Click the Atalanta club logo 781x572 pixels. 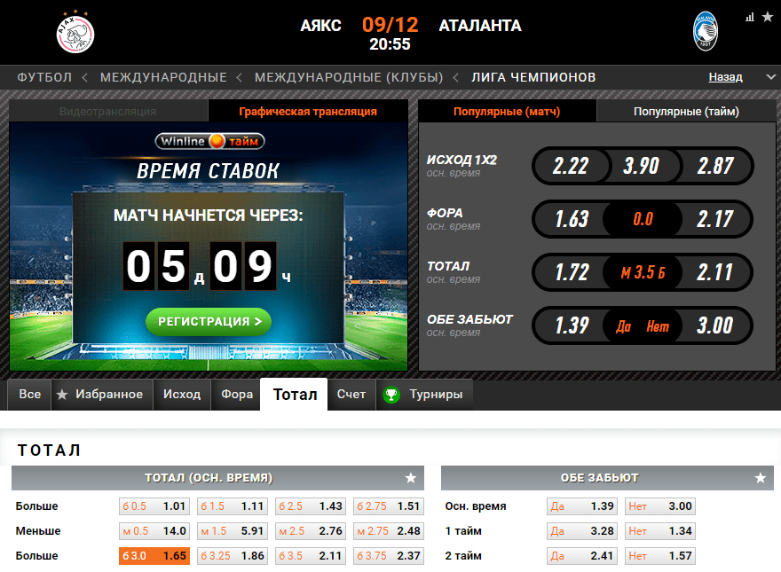(706, 31)
